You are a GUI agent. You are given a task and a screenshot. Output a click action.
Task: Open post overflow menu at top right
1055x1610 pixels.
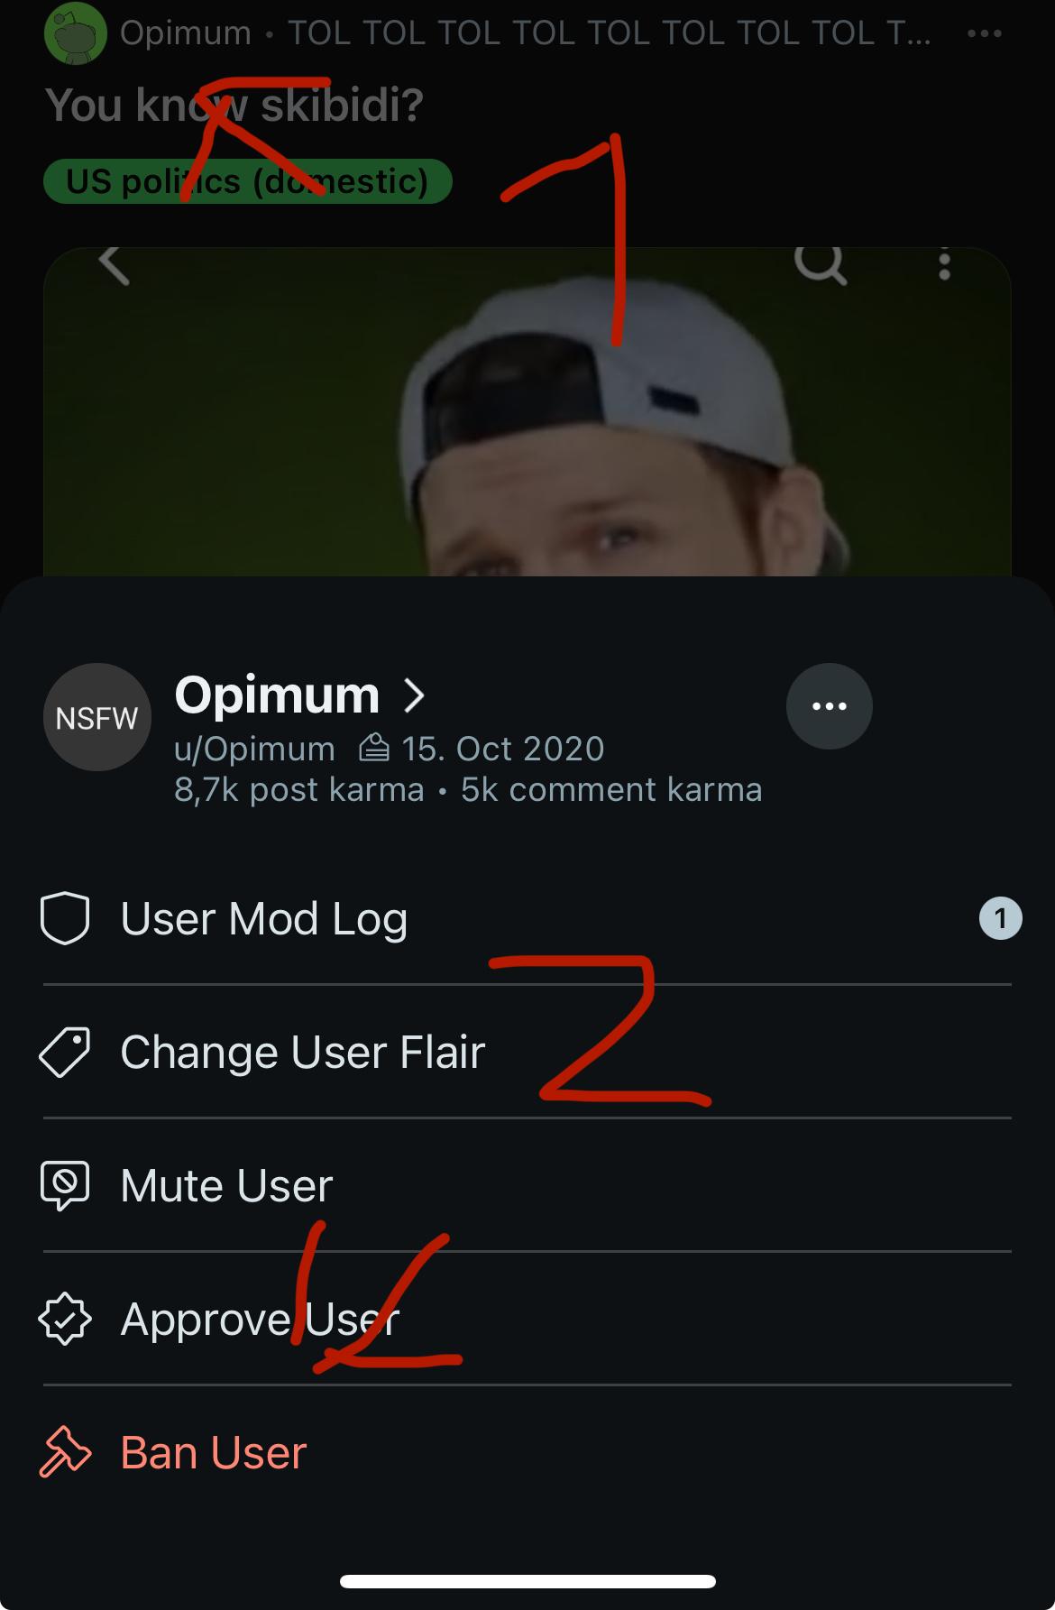(984, 33)
